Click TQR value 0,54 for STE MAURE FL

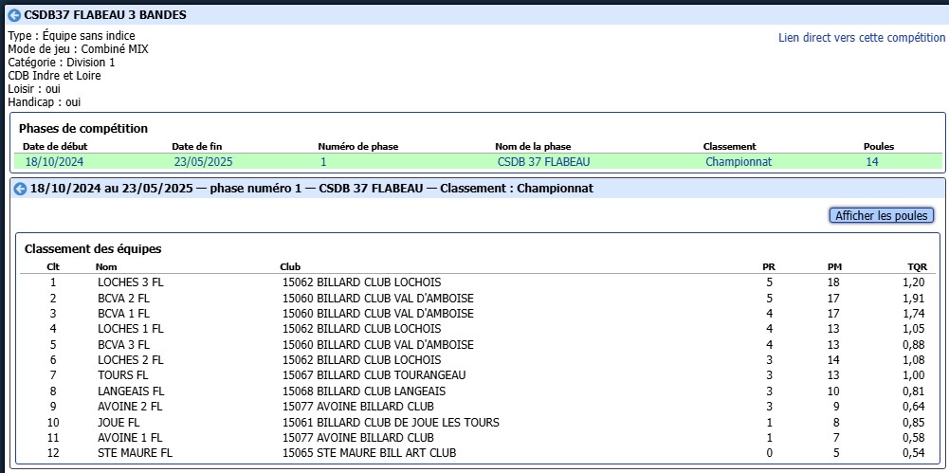914,453
